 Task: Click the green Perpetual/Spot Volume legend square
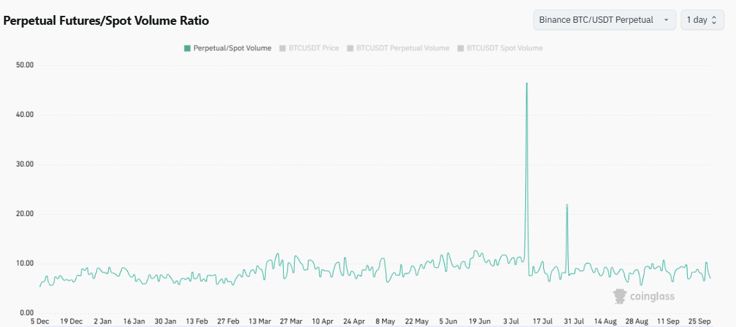coord(187,48)
